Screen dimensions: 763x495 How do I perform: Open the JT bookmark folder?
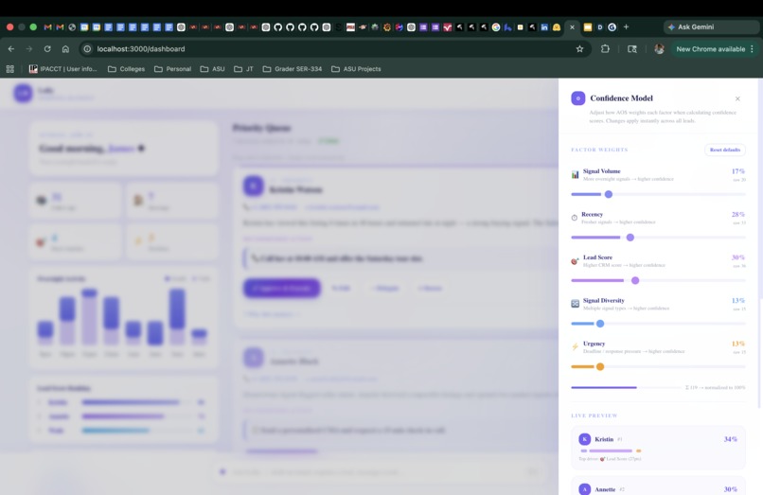[244, 69]
